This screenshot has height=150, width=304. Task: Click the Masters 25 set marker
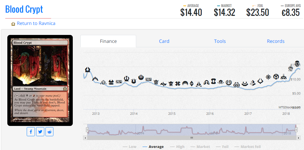coord(291,68)
